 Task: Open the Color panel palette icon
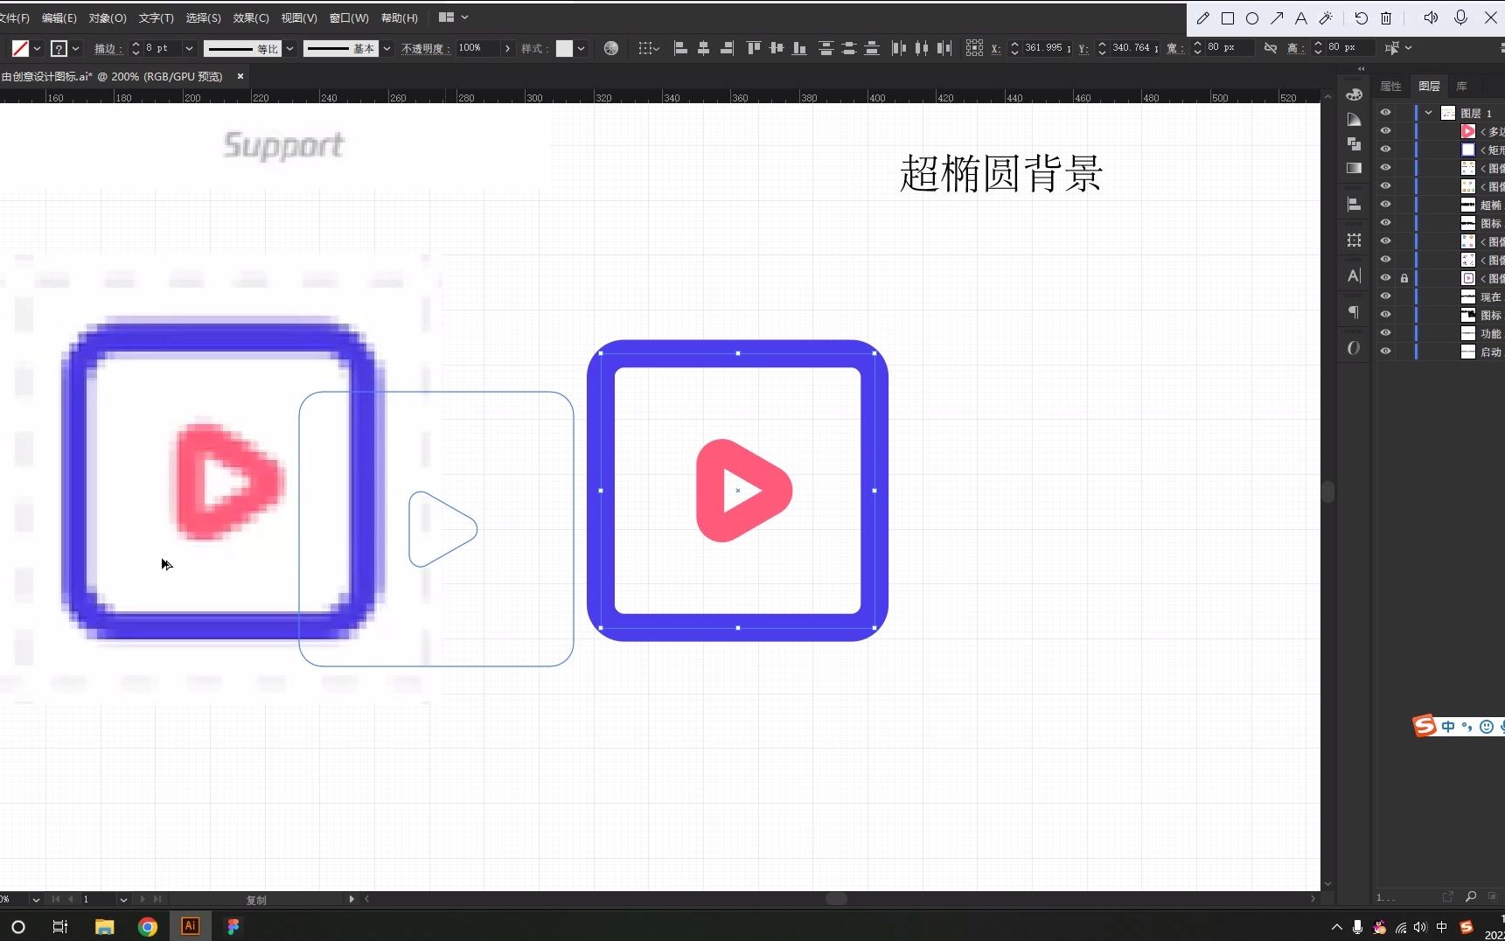pyautogui.click(x=1354, y=94)
